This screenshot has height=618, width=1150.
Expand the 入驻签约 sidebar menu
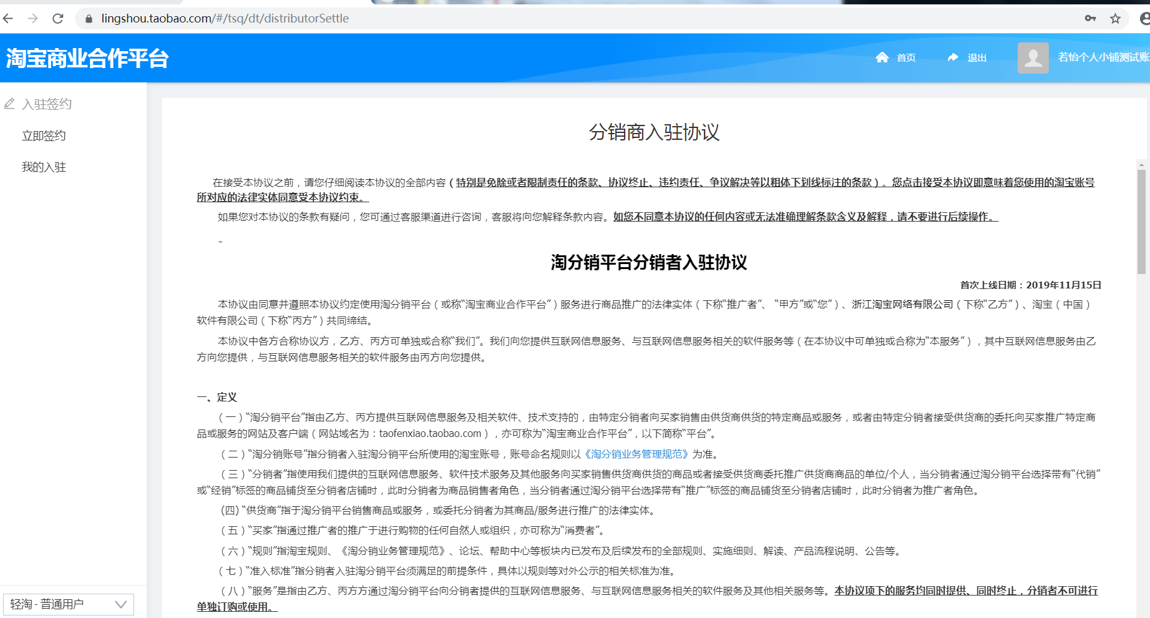coord(47,104)
